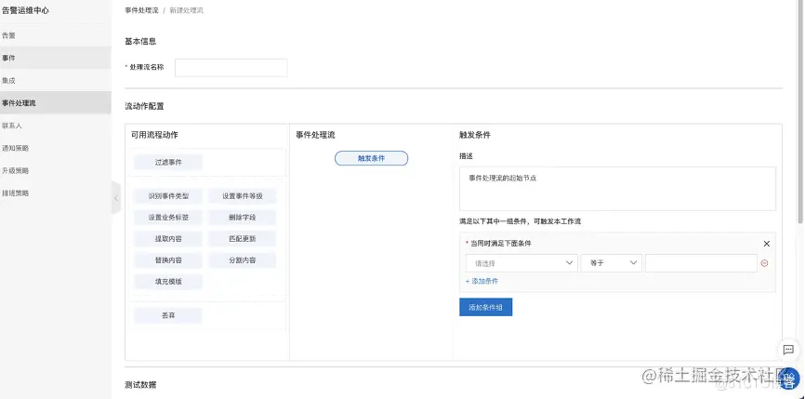
Task: Open the 请选择 field dropdown
Action: [521, 263]
